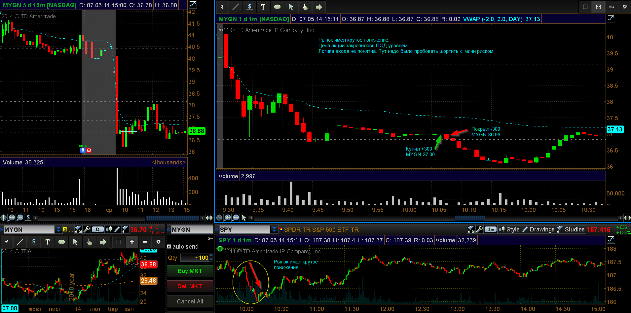Click wrench settings icon in MYGN daily chart header

click(87, 229)
